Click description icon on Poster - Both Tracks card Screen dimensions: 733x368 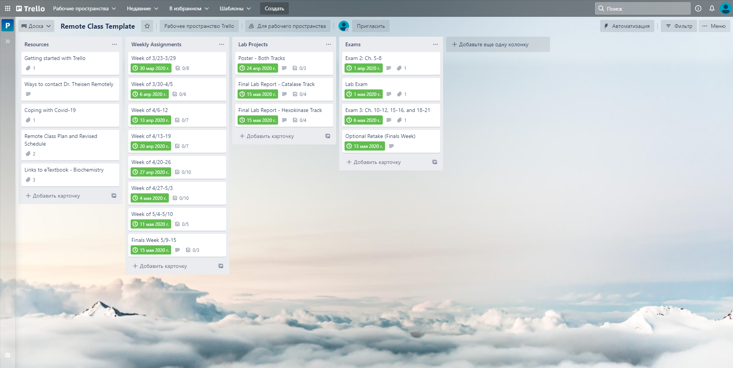click(x=284, y=68)
